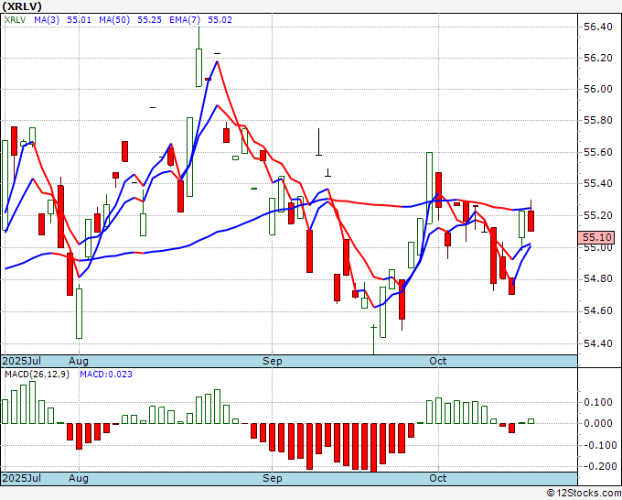The height and width of the screenshot is (500, 622).
Task: Click the Aug label on MACD axis
Action: (78, 478)
